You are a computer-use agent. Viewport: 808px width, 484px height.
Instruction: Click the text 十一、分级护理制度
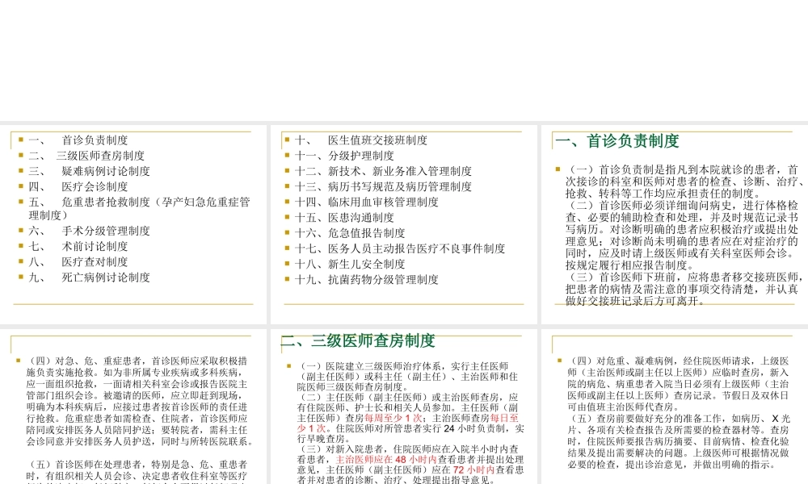344,156
